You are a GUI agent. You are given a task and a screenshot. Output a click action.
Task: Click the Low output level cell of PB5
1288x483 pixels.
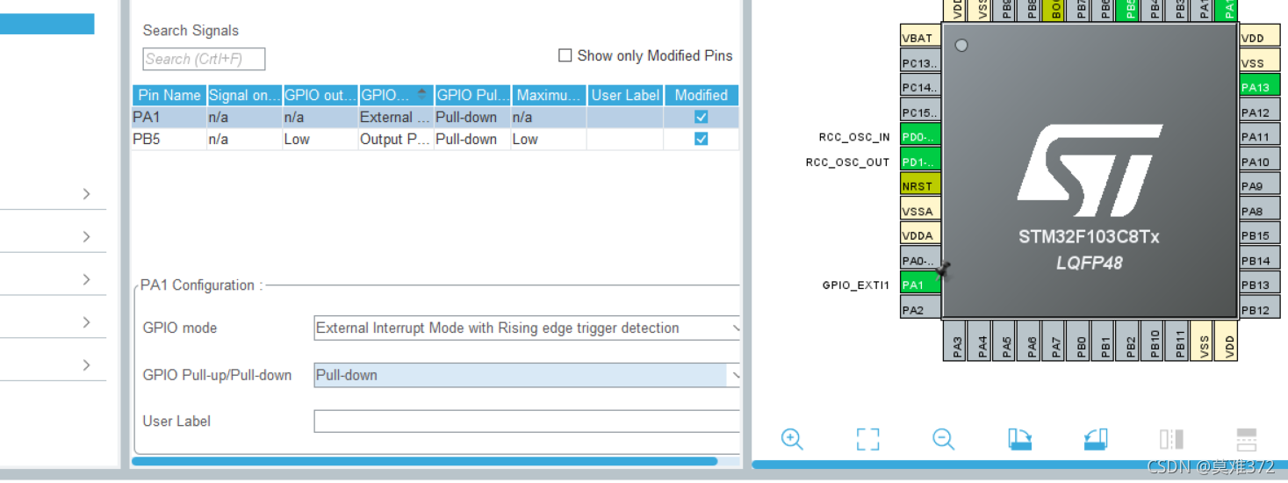point(320,139)
